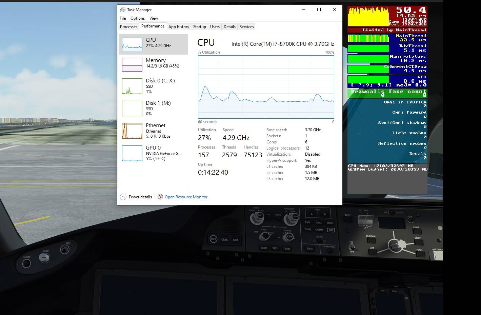Screen dimensions: 481x315
Task: Click the SYS display button
Action: click(307, 222)
